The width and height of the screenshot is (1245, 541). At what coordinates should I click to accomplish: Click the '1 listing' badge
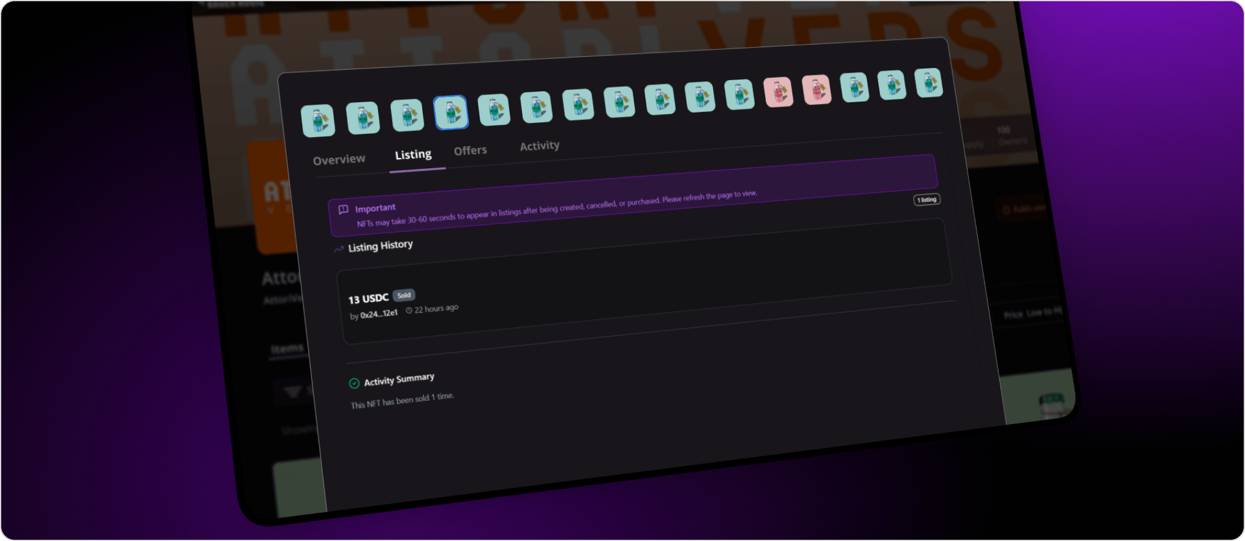pos(927,200)
